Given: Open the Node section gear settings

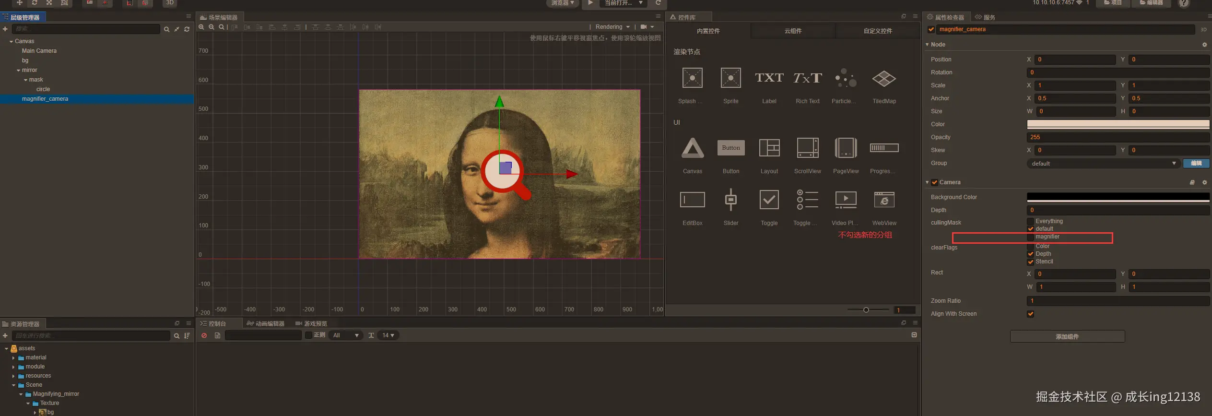Looking at the screenshot, I should click(1204, 45).
